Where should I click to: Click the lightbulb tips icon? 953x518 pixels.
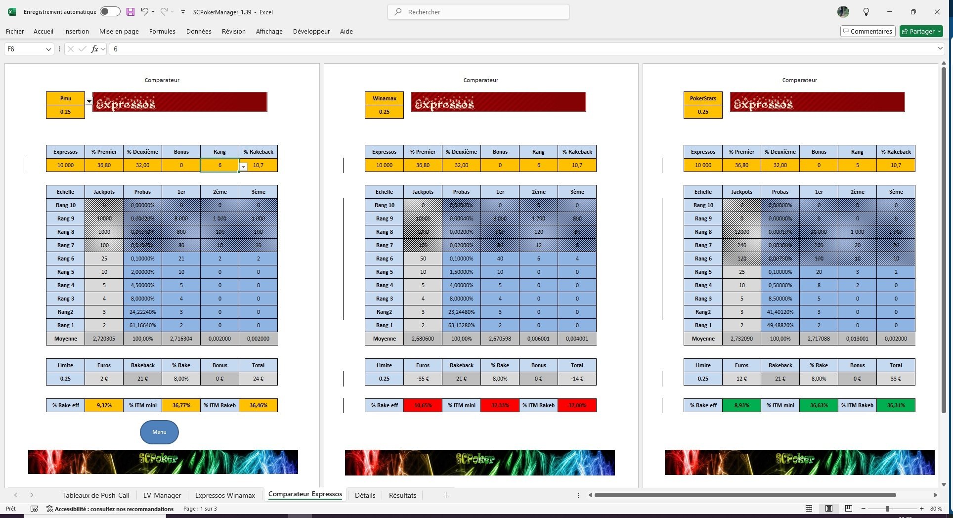point(866,12)
